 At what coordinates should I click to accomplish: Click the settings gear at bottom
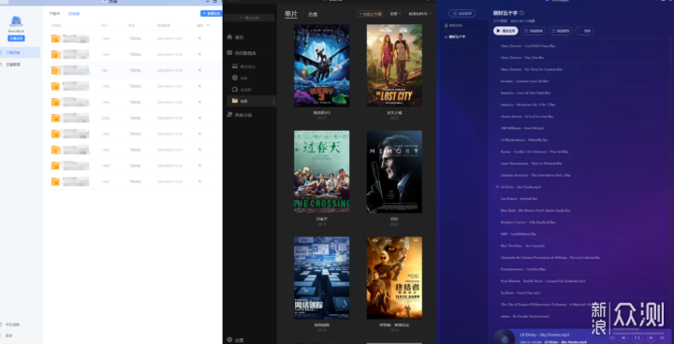coord(229,339)
